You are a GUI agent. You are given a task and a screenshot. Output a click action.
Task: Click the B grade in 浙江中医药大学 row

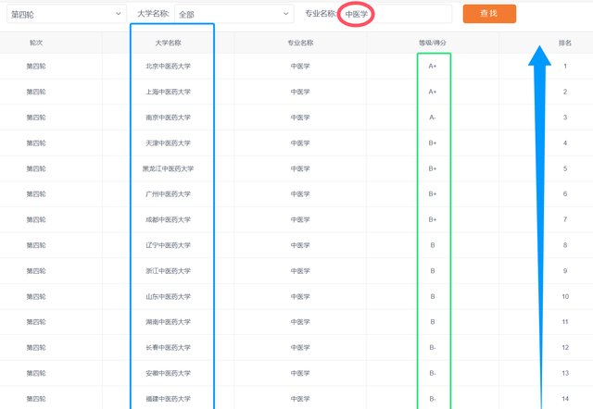[433, 271]
